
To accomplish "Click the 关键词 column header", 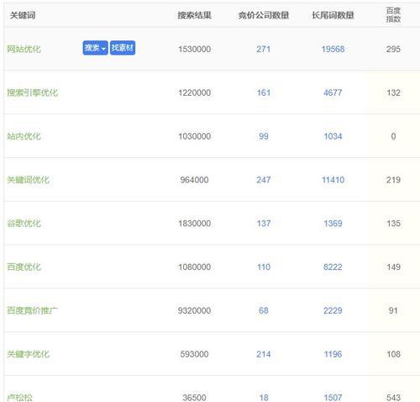I will 23,15.
